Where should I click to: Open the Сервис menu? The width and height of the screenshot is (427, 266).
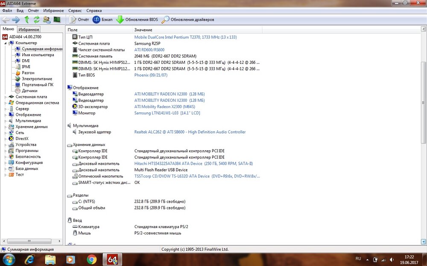pos(75,11)
